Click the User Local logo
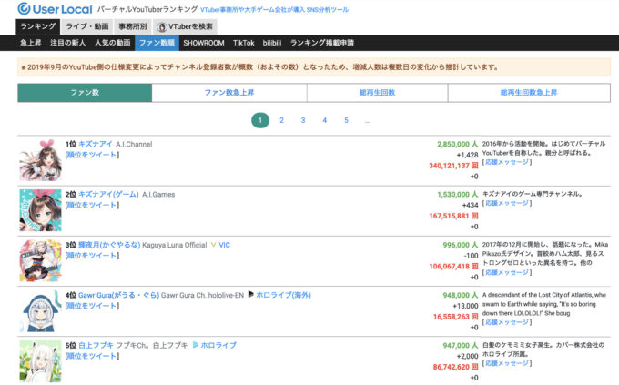This screenshot has height=385, width=619. [55, 9]
